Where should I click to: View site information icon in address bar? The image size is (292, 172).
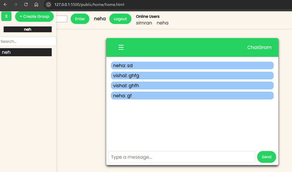(48, 5)
